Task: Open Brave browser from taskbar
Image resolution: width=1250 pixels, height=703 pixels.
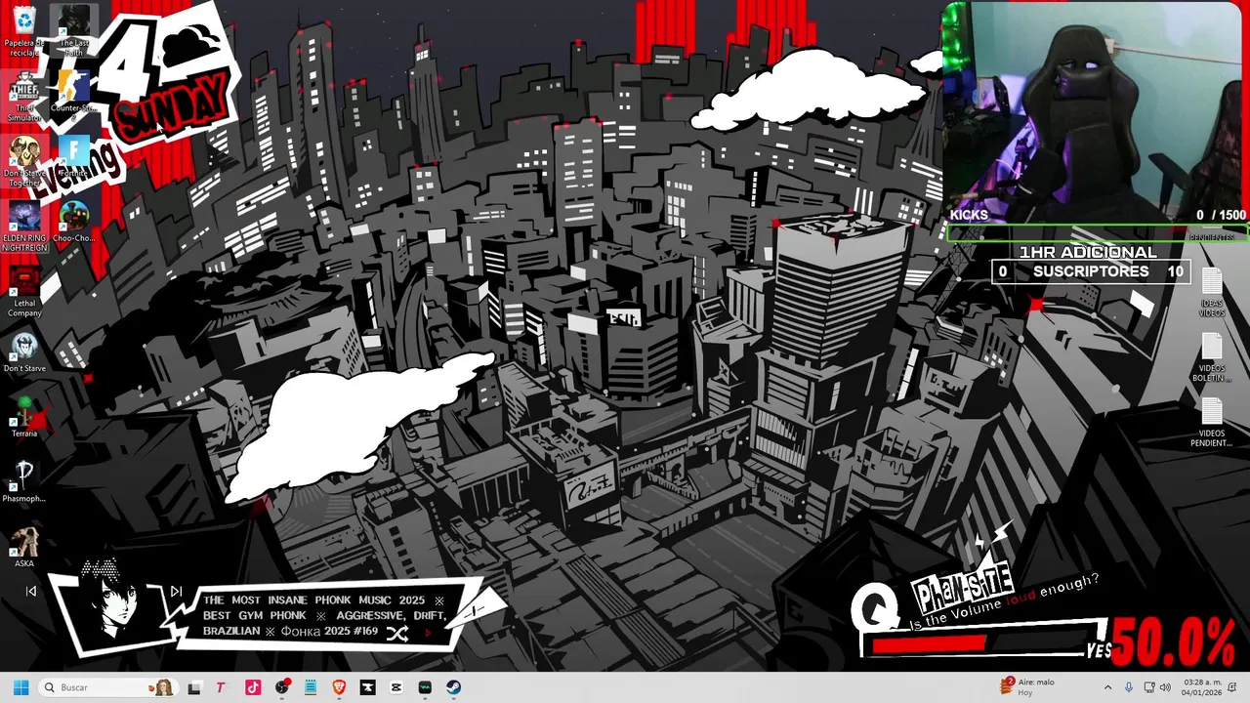Action: pyautogui.click(x=339, y=687)
